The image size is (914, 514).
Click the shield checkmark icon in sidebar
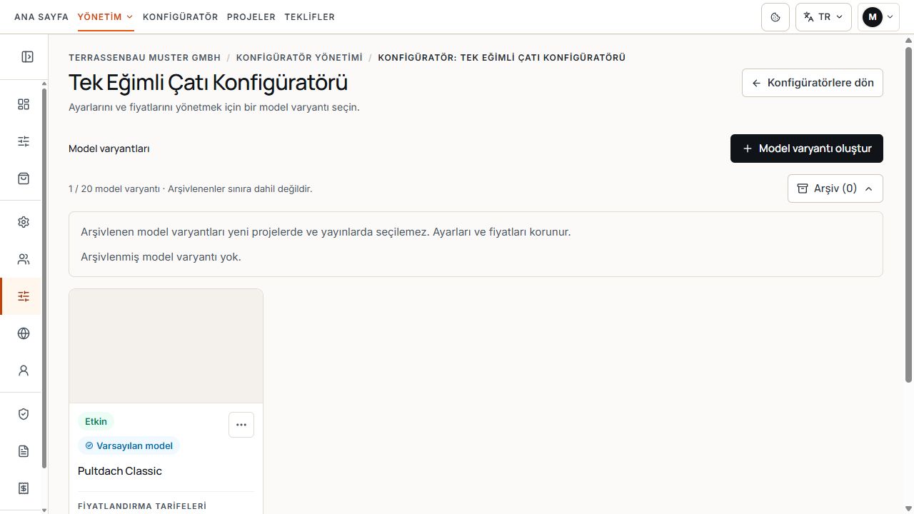pos(24,414)
